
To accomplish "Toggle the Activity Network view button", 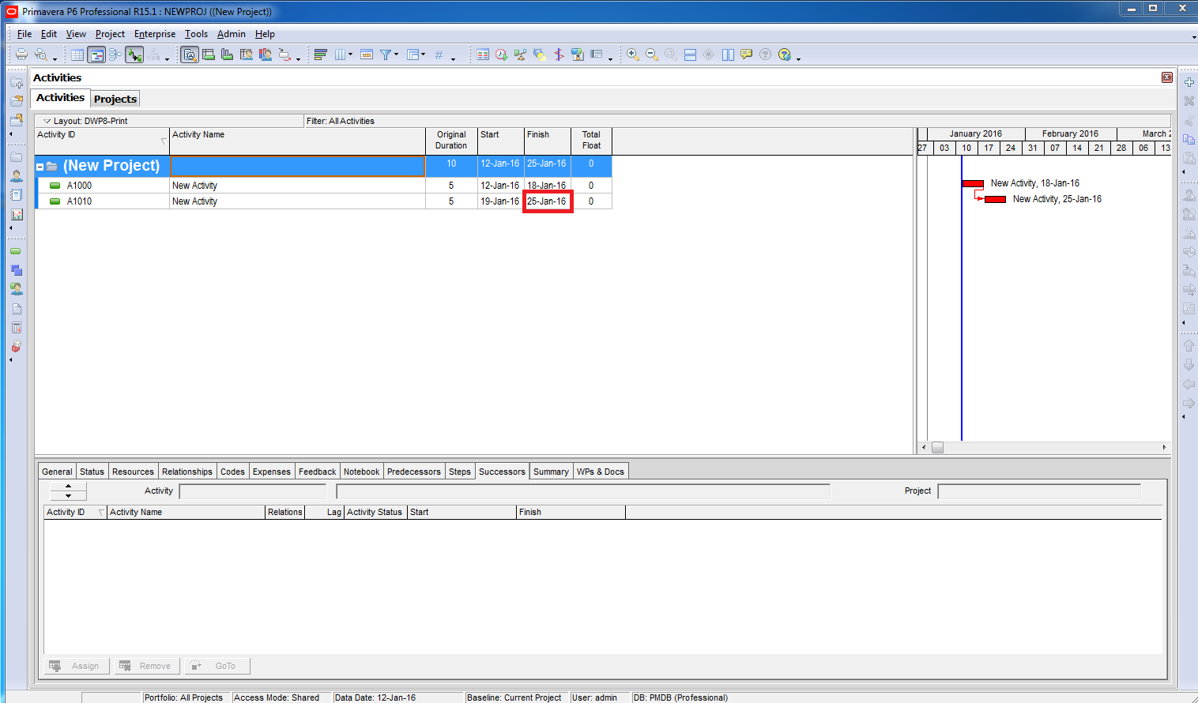I will pos(115,55).
